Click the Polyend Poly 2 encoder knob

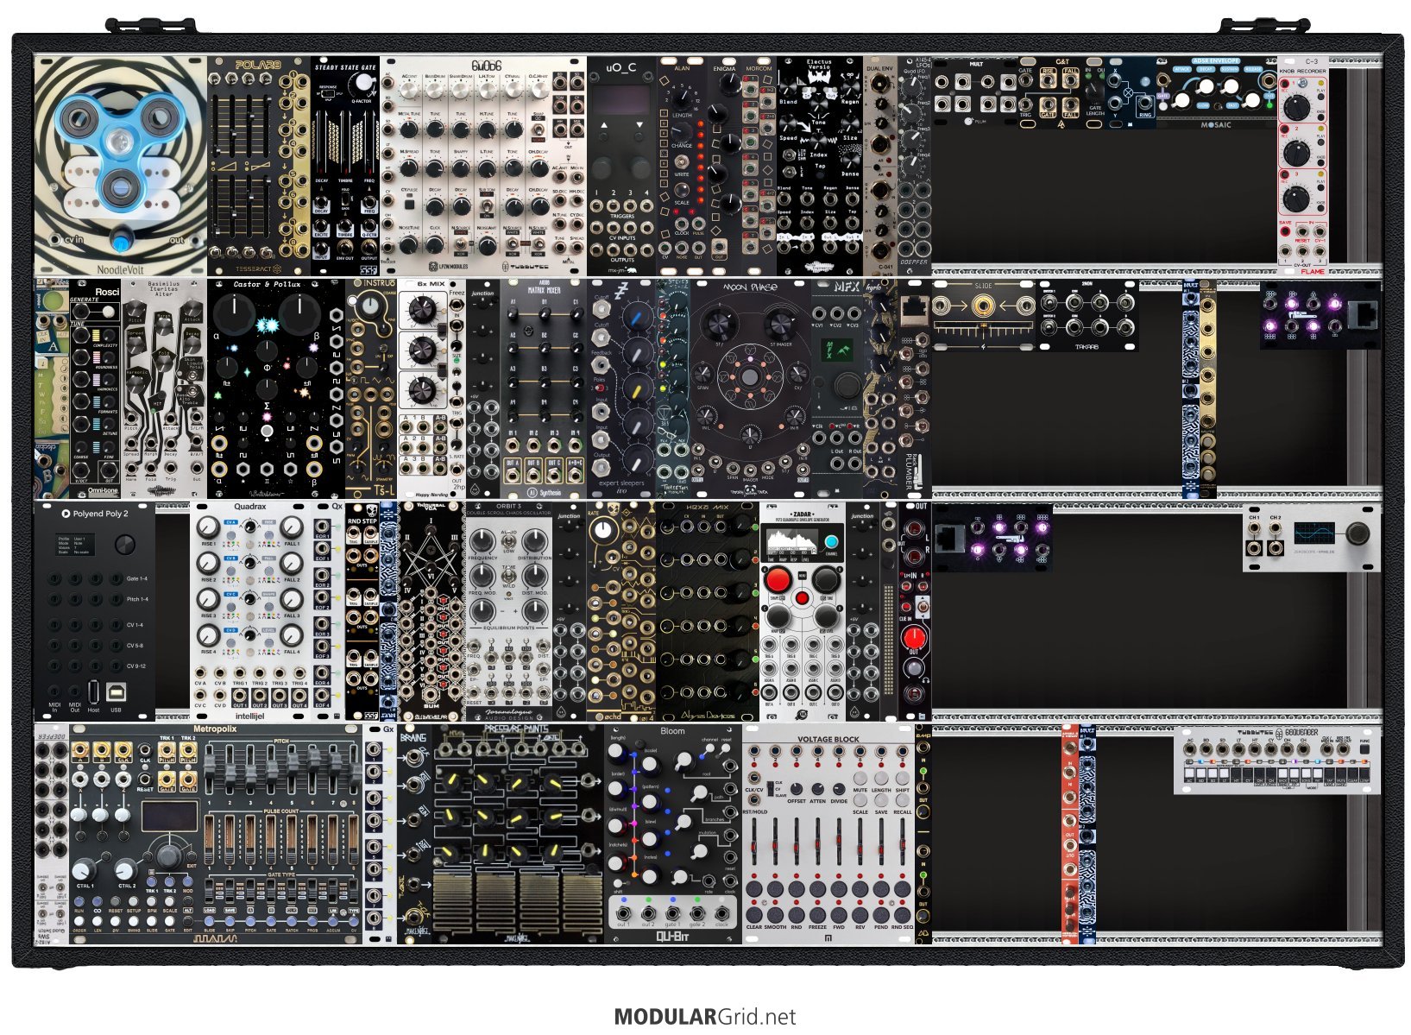coord(125,545)
